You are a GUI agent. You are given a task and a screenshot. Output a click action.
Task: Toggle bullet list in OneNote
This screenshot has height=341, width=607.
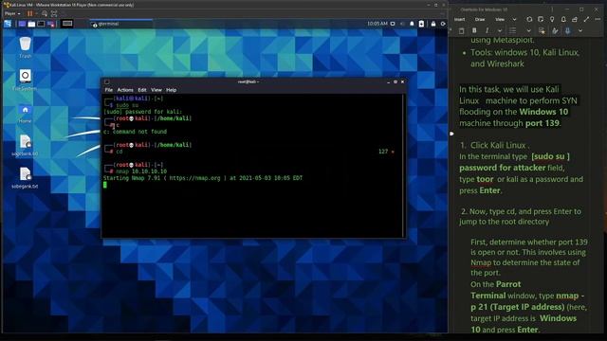(x=513, y=30)
